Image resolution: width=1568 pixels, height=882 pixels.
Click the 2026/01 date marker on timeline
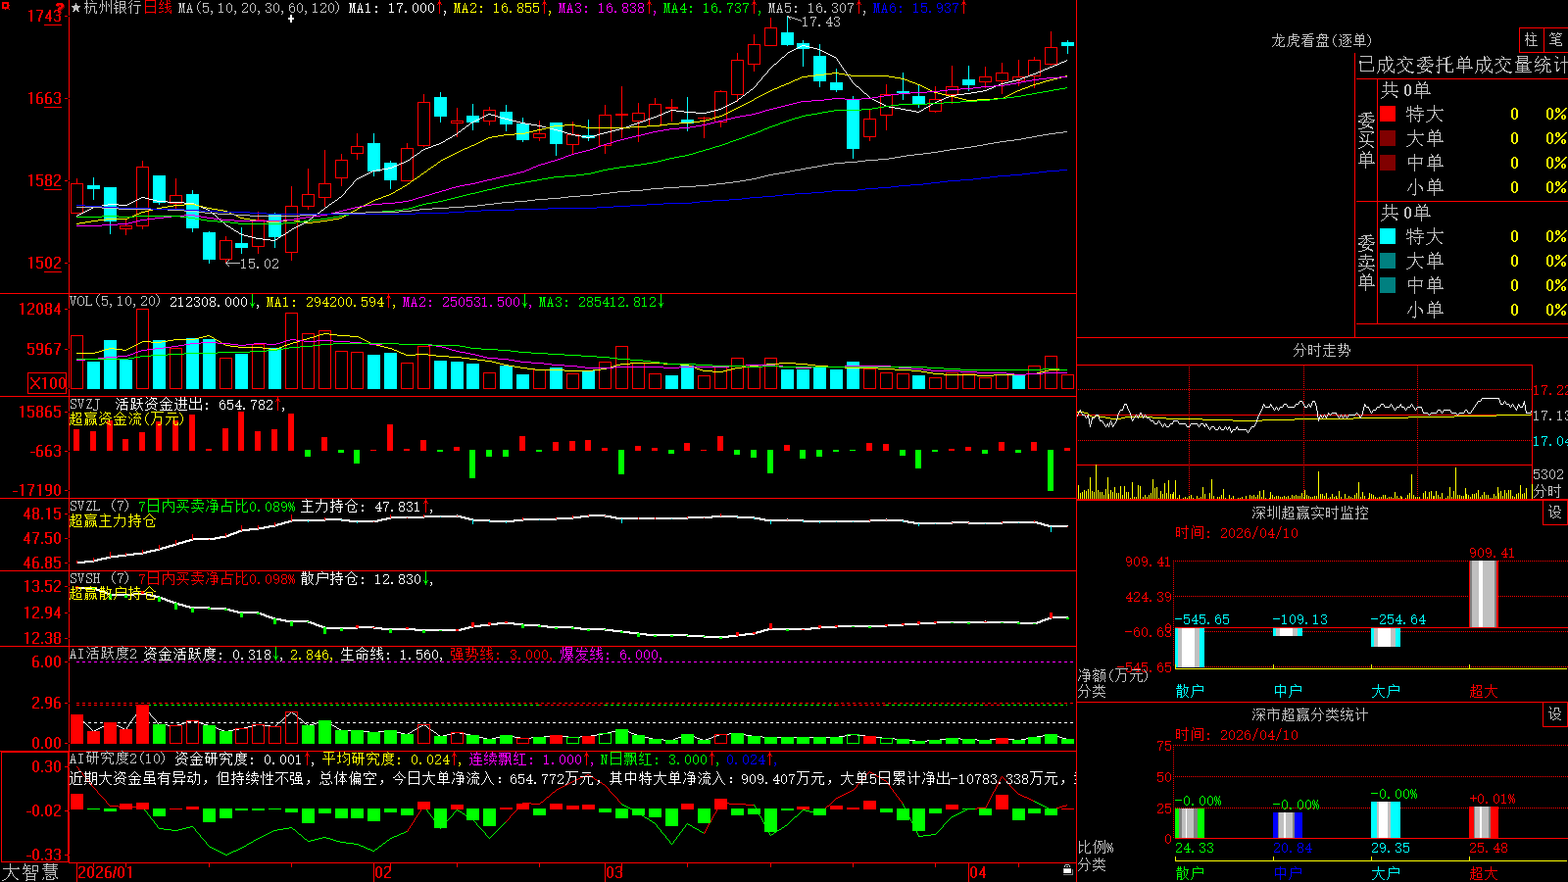(105, 872)
